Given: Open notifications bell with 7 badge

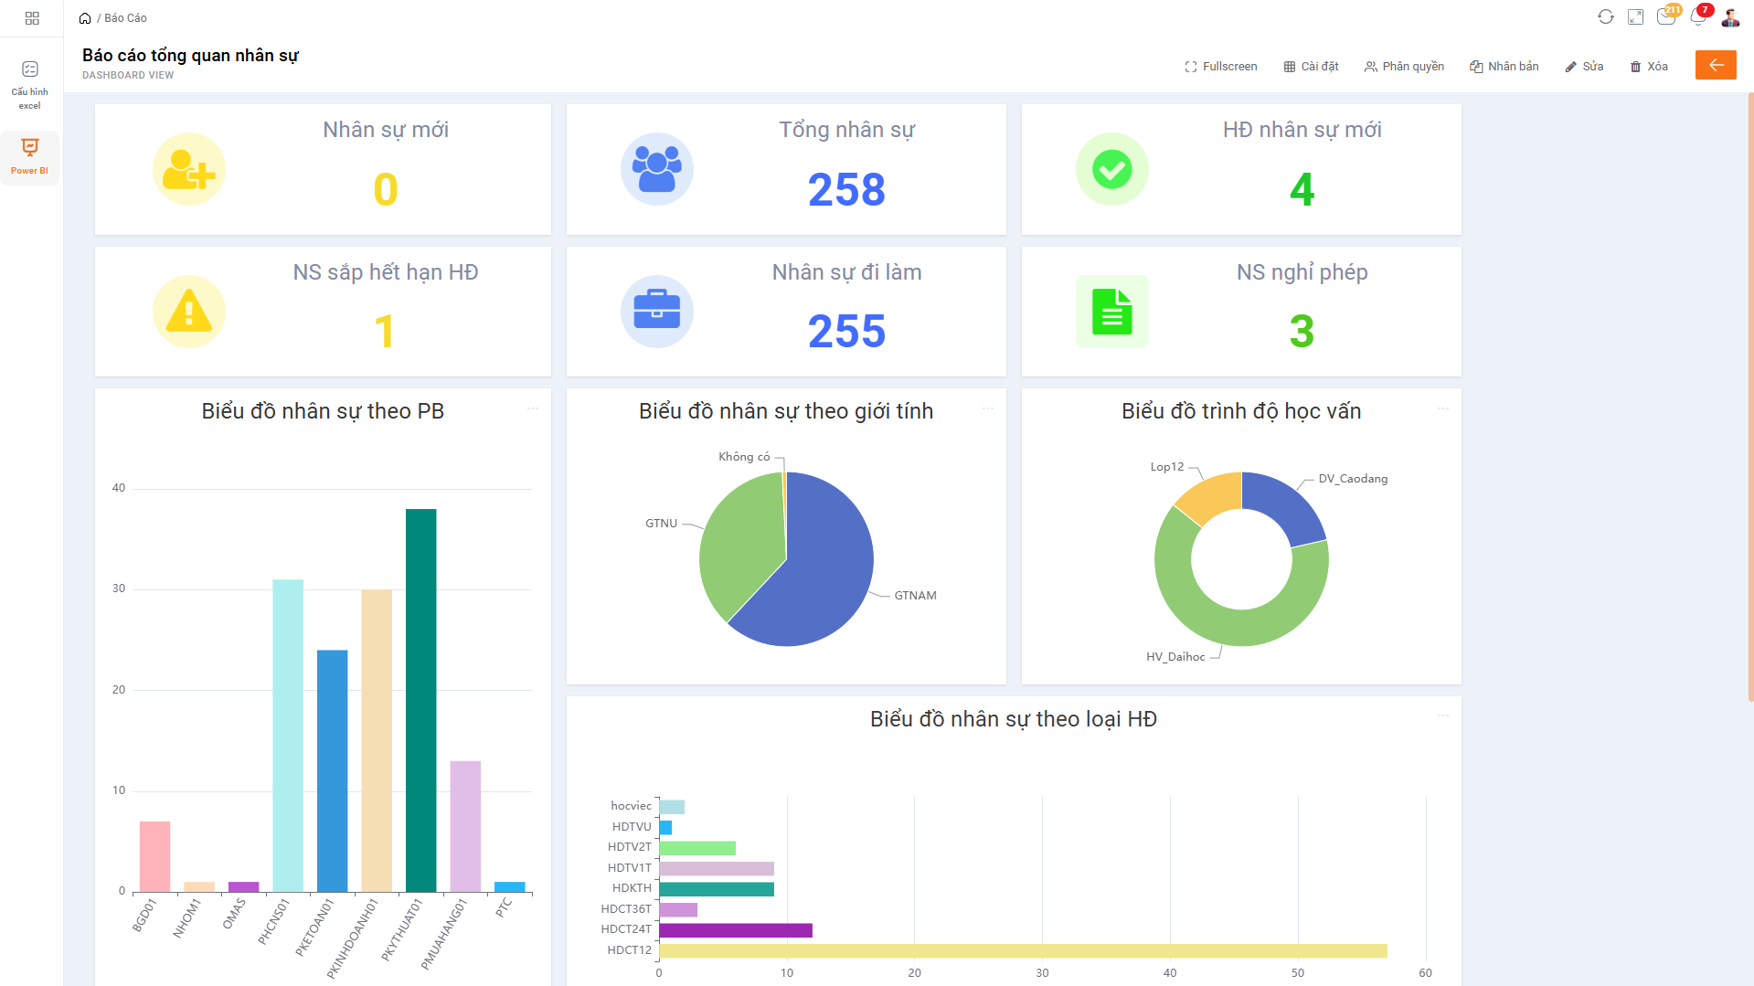Looking at the screenshot, I should tap(1697, 17).
